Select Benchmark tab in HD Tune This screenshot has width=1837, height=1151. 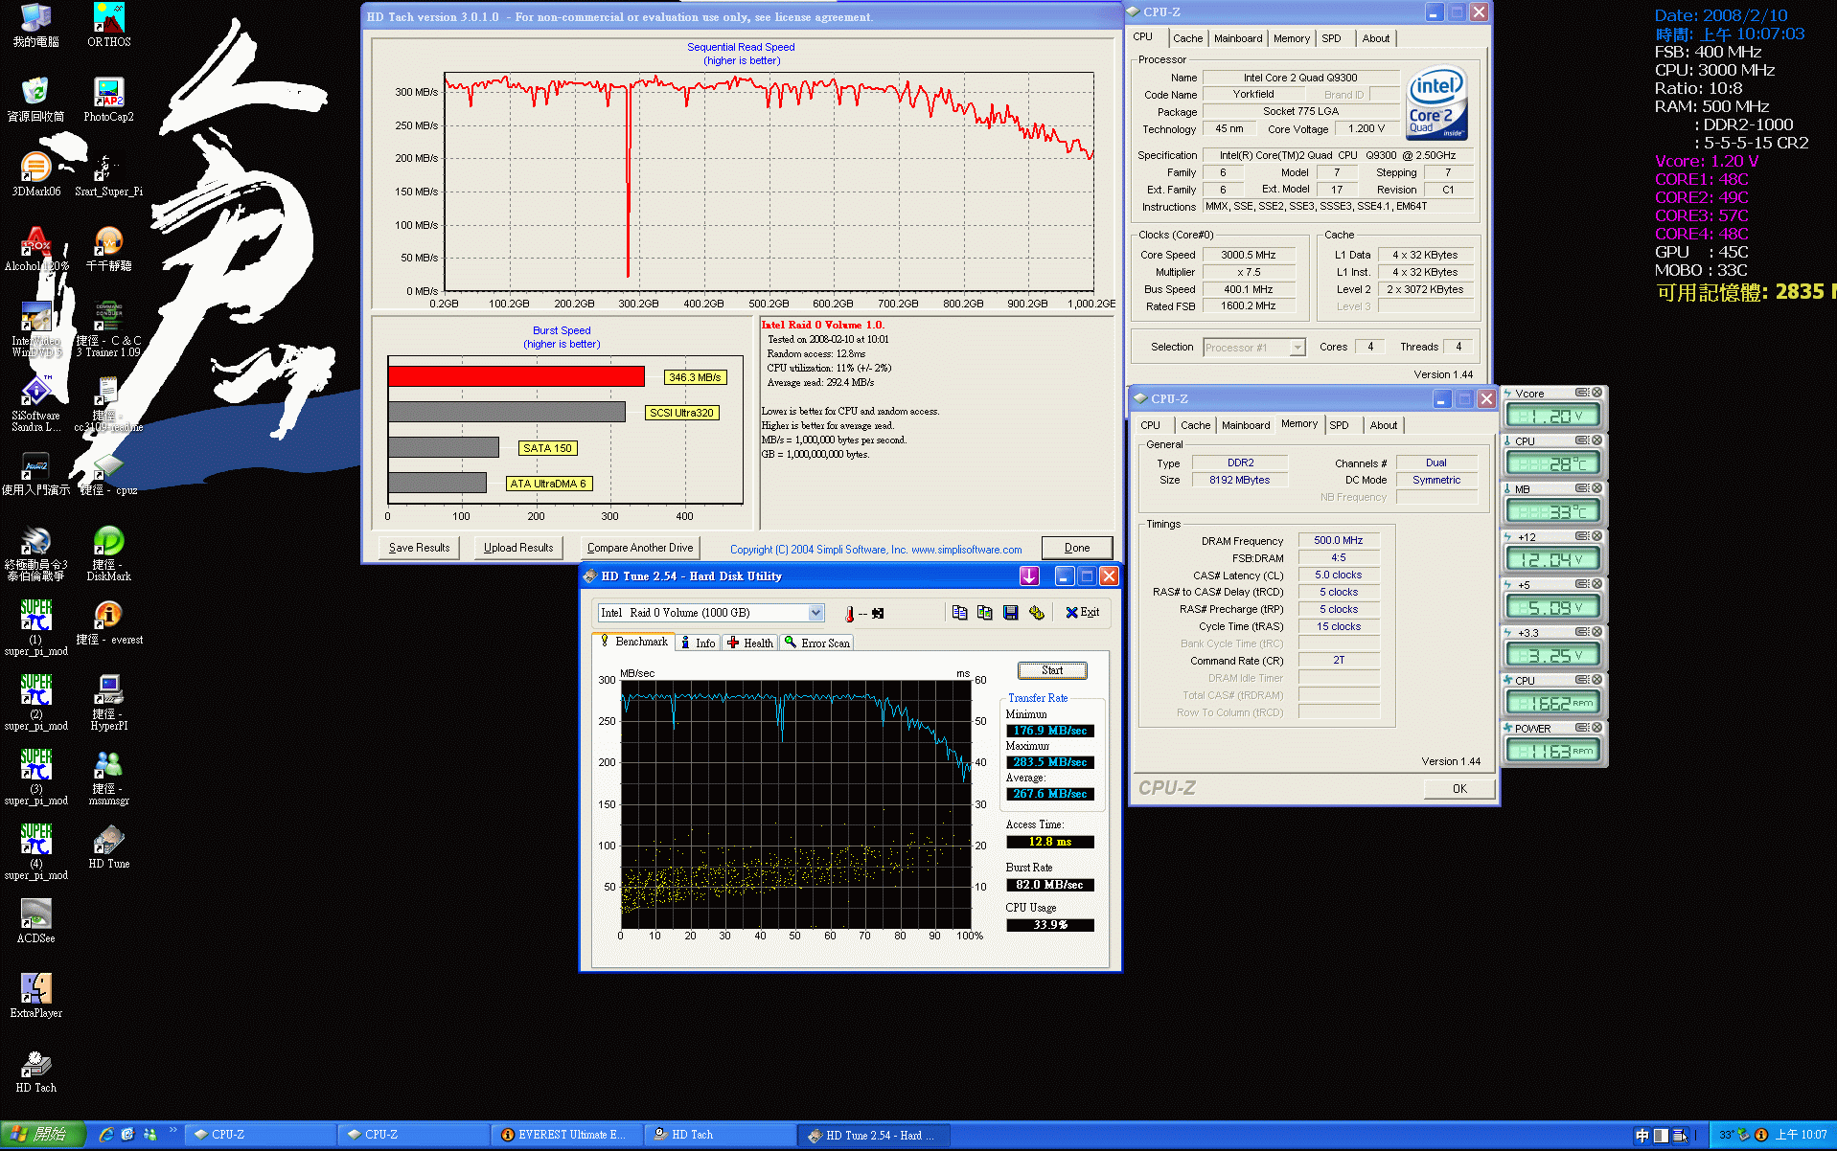click(633, 642)
